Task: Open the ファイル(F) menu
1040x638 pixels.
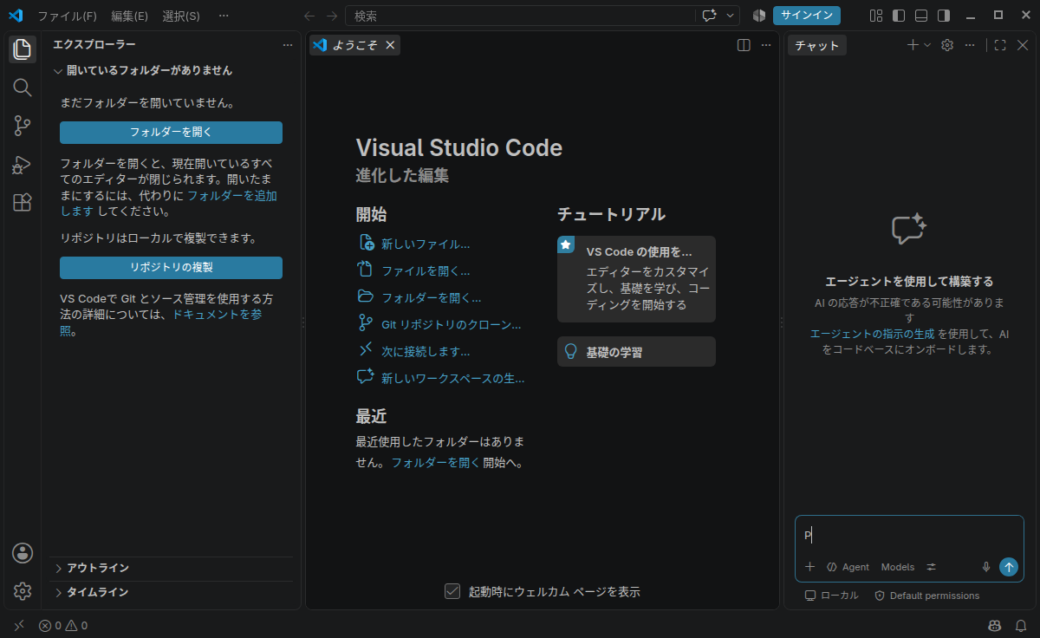Action: tap(67, 16)
